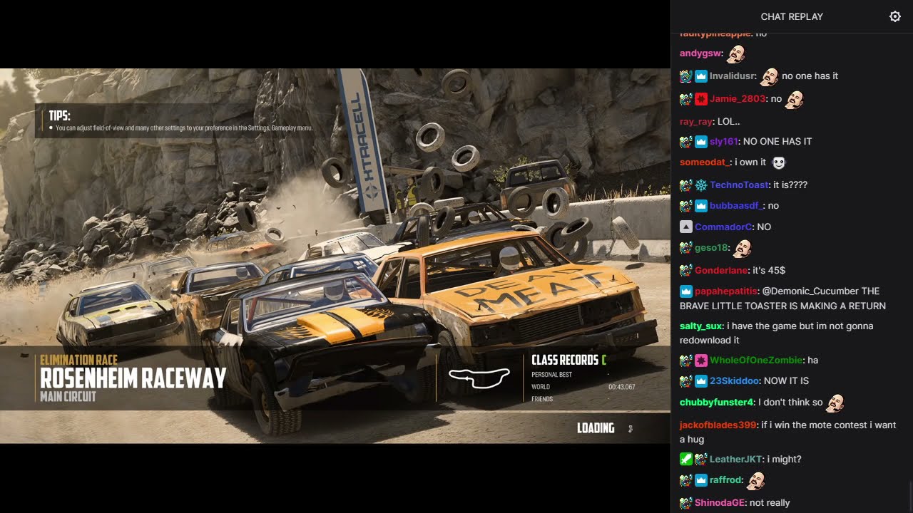Click username jackofblades399 in chat
The width and height of the screenshot is (913, 513).
[718, 425]
